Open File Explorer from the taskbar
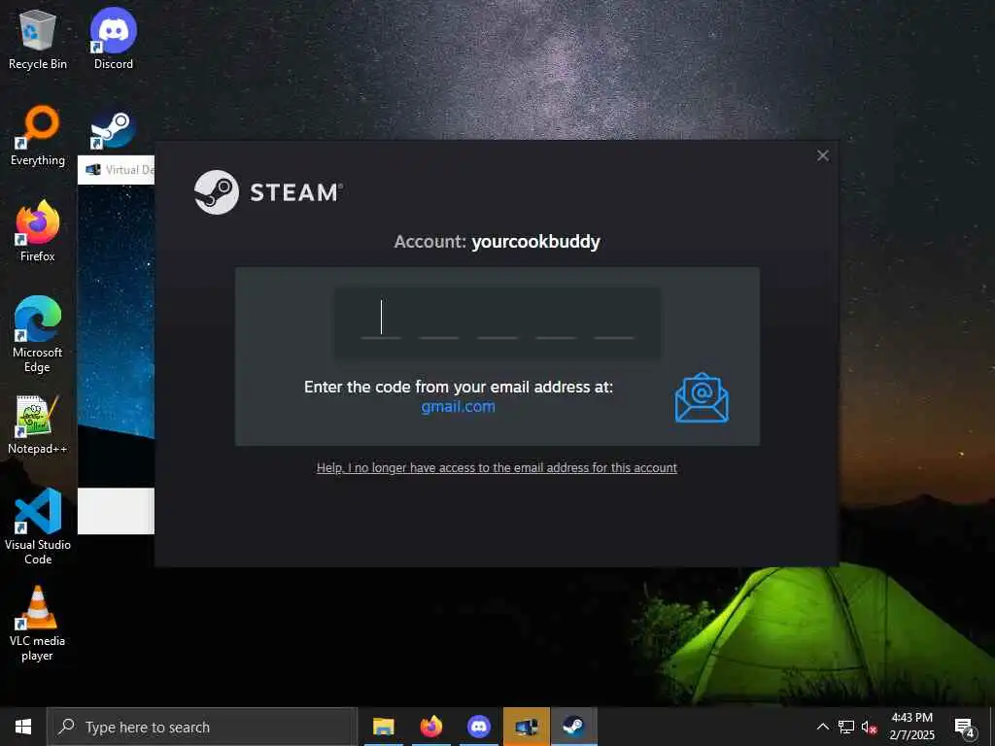This screenshot has width=995, height=746. click(x=383, y=727)
